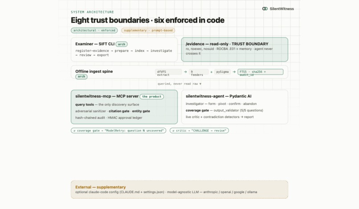359x209 pixels.
Task: Click the retry loop icon in critic pill
Action: pyautogui.click(x=173, y=131)
